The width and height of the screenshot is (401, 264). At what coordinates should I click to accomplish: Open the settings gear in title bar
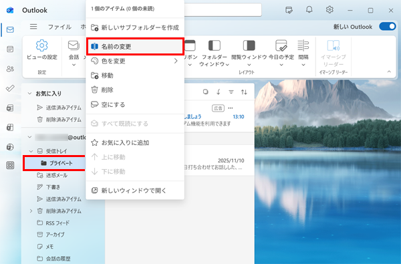tap(329, 10)
